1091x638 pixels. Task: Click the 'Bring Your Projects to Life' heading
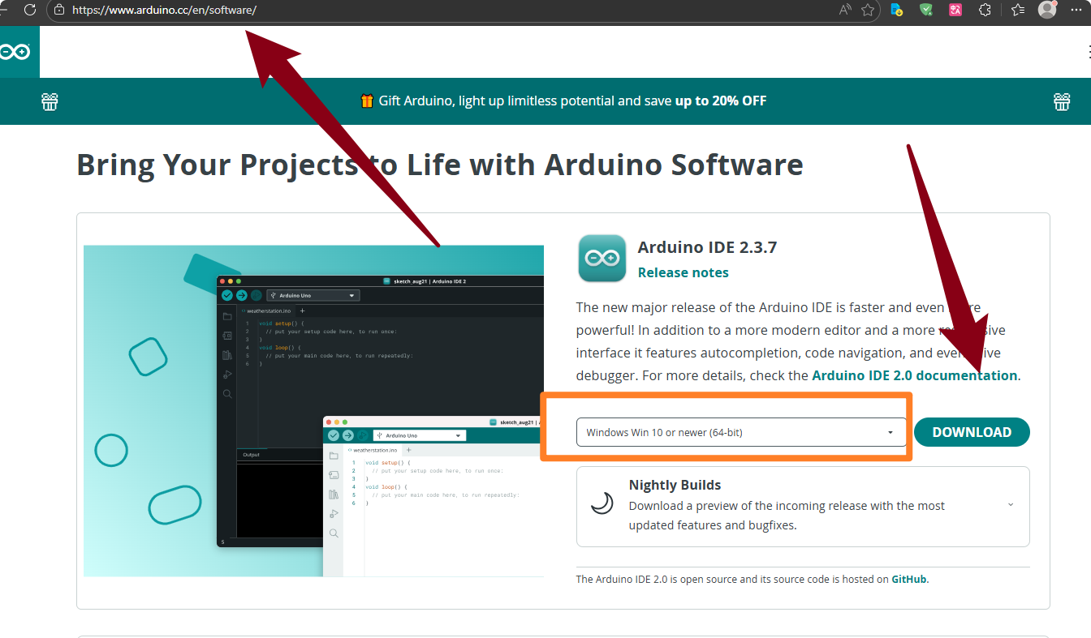click(x=440, y=165)
